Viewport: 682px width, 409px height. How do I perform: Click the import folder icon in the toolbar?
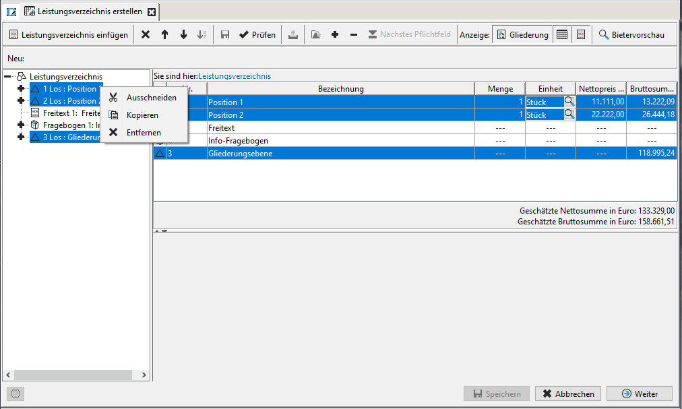pyautogui.click(x=316, y=34)
